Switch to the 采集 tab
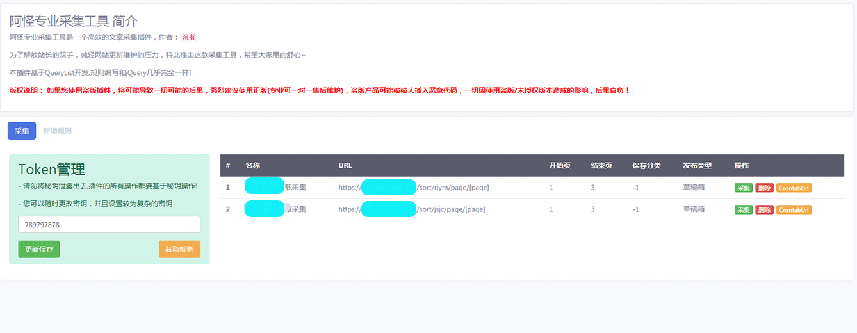 (22, 131)
